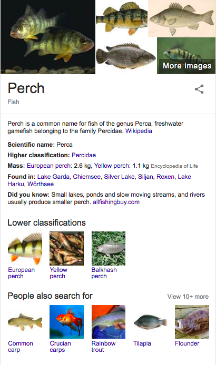Open the Flounder image
Image resolution: width=216 pixels, height=365 pixels.
(192, 322)
